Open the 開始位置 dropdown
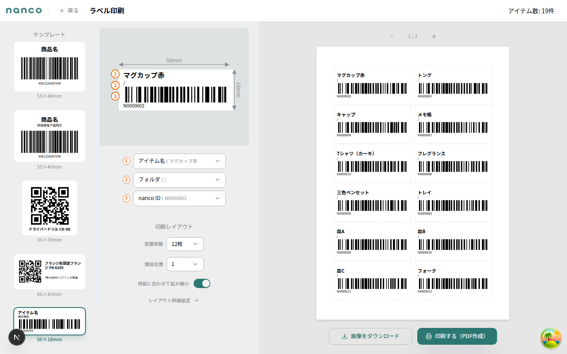Viewport: 567px width, 354px height. (x=185, y=264)
